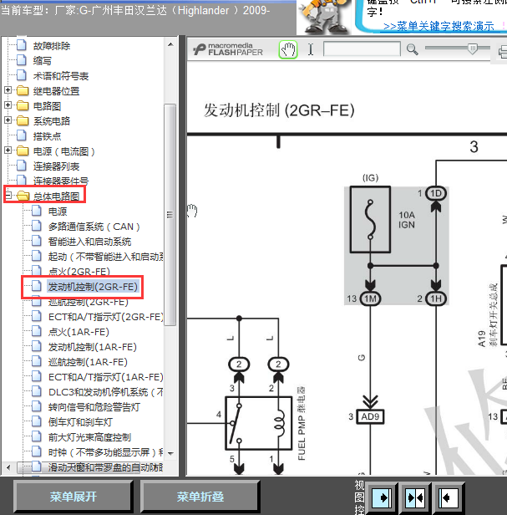Select 点火(1AR-FE) diagram

click(x=79, y=332)
